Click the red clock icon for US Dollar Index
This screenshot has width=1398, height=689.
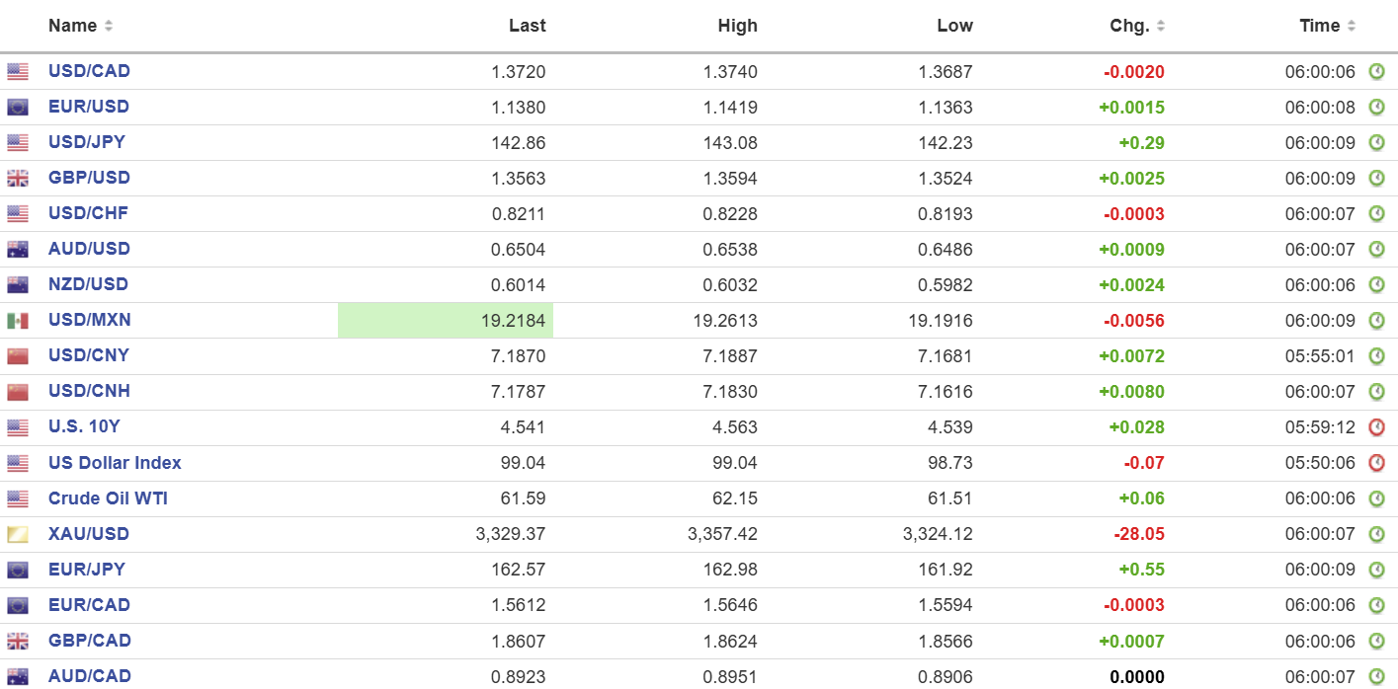tap(1376, 463)
